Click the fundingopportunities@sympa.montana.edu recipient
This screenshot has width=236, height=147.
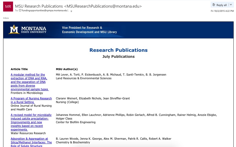click(x=45, y=10)
